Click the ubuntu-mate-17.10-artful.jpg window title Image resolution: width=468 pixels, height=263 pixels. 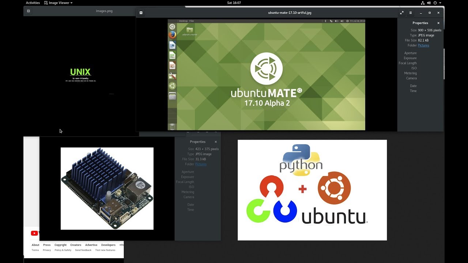pyautogui.click(x=290, y=13)
